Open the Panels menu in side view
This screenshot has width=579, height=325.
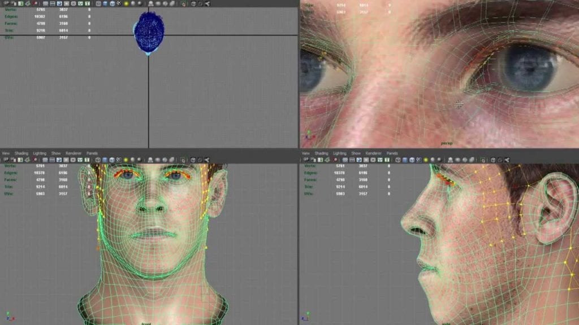pyautogui.click(x=392, y=153)
